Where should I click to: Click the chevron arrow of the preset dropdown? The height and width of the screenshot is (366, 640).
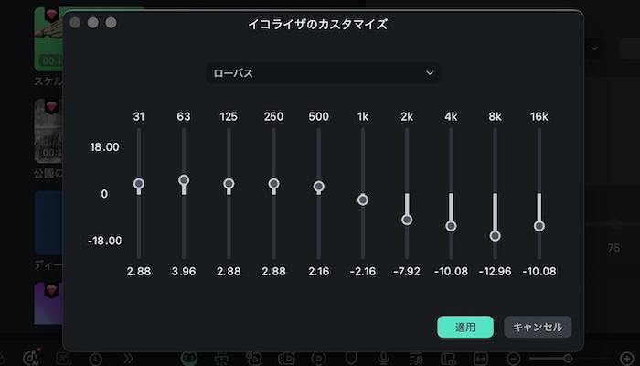tap(430, 73)
